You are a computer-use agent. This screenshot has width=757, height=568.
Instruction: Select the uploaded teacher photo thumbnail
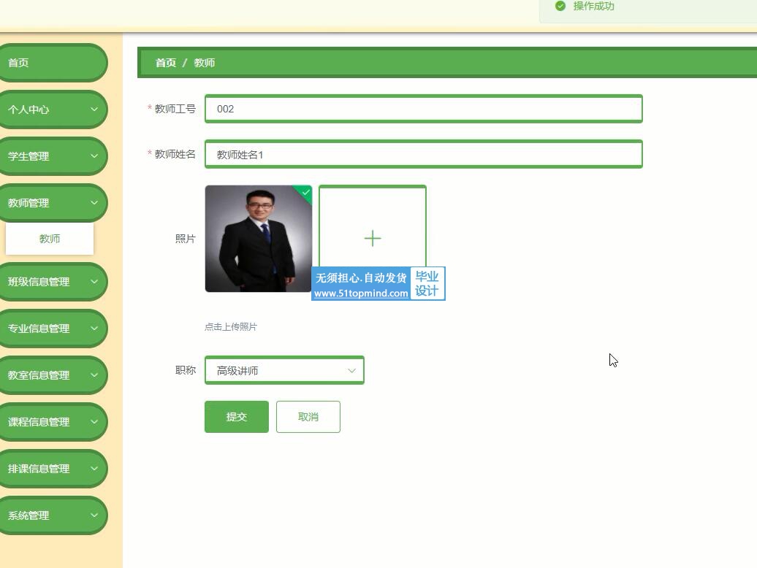(258, 239)
